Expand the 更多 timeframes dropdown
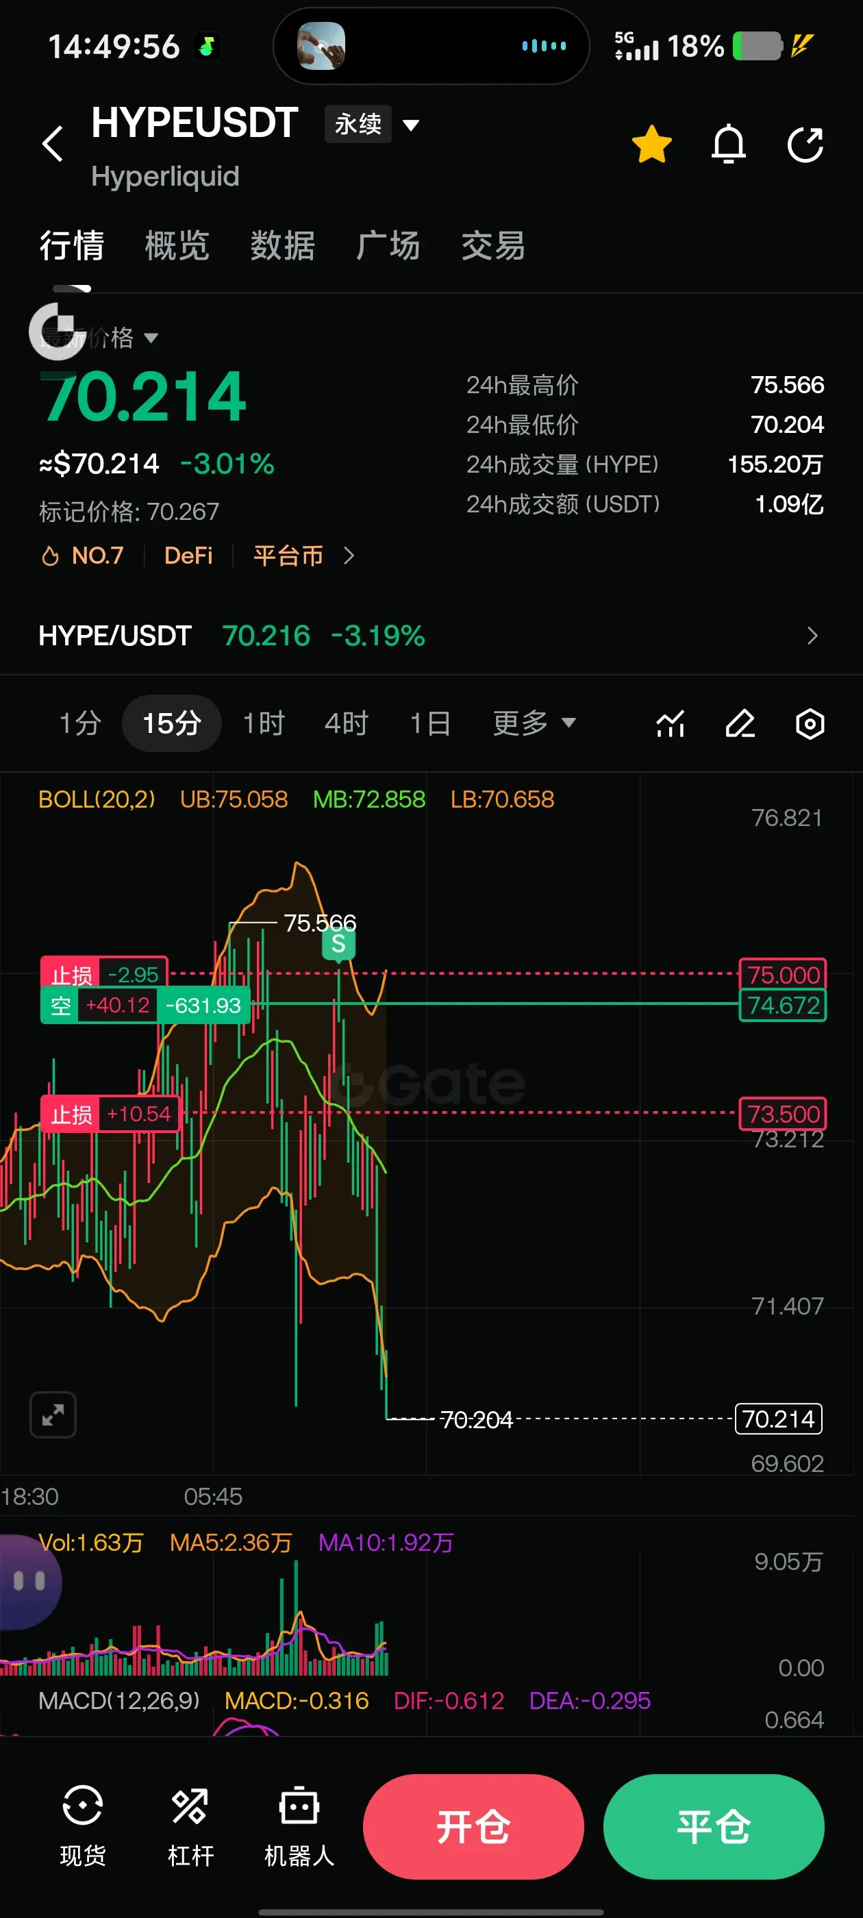This screenshot has height=1918, width=863. pos(534,723)
